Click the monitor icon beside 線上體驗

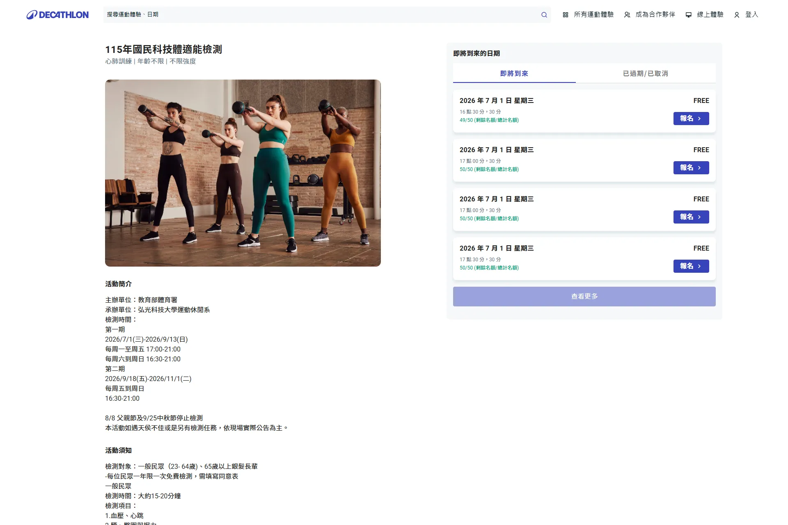click(x=689, y=15)
